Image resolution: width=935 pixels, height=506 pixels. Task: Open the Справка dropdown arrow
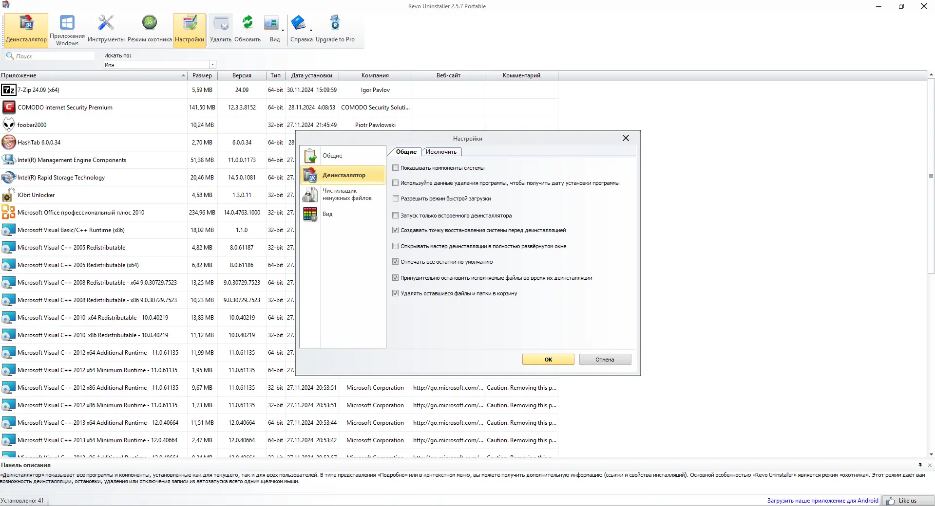pos(311,30)
